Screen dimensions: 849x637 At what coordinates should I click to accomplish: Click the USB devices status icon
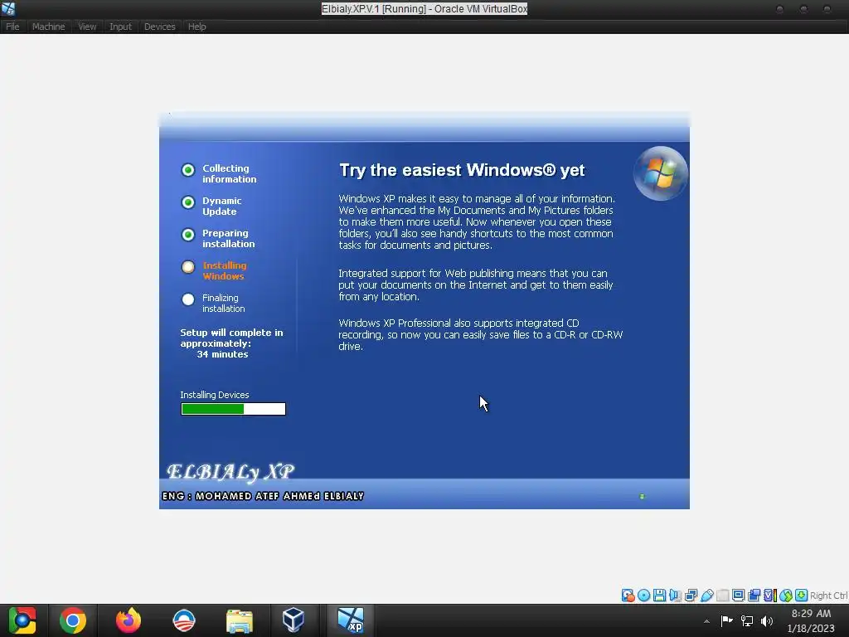click(707, 596)
